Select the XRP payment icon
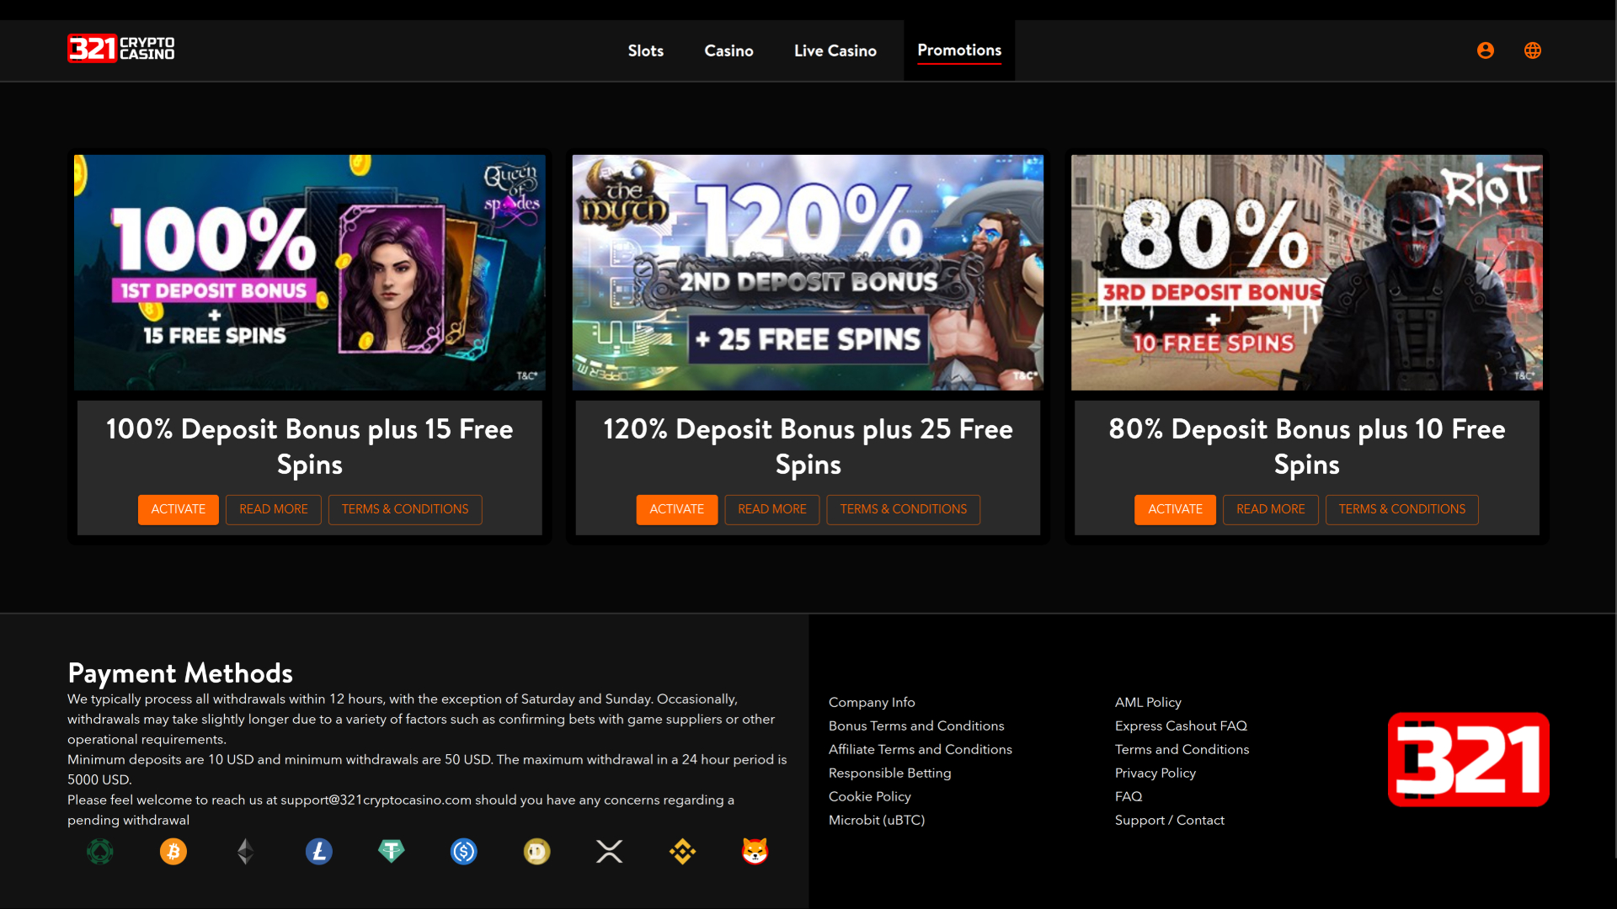 609,851
